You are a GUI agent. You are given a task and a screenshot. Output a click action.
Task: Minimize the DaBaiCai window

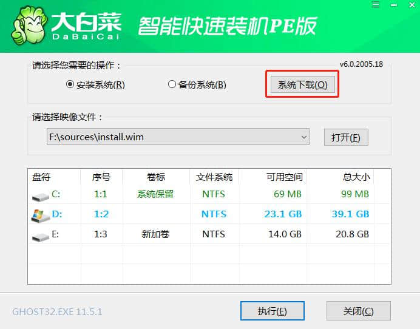[x=394, y=5]
